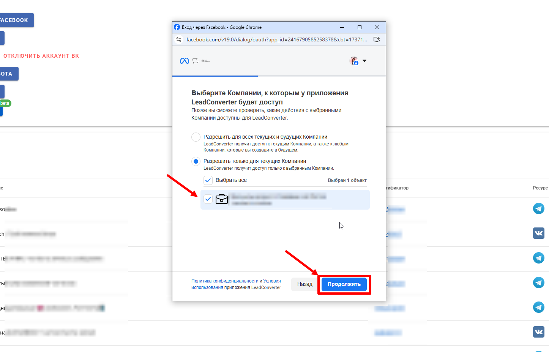The height and width of the screenshot is (352, 549).
Task: Uncheck the checkbox beside the blurred company row
Action: point(208,199)
